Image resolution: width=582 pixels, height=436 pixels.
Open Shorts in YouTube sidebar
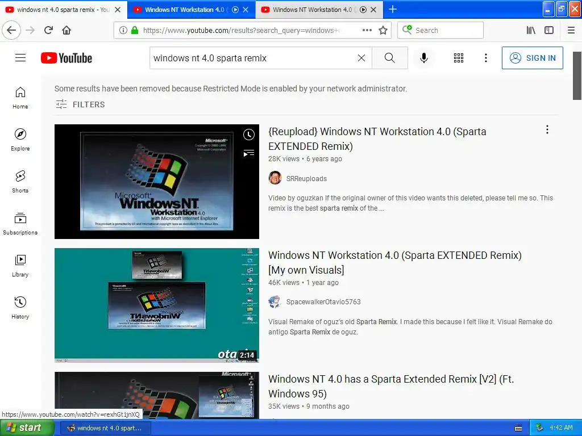click(20, 182)
